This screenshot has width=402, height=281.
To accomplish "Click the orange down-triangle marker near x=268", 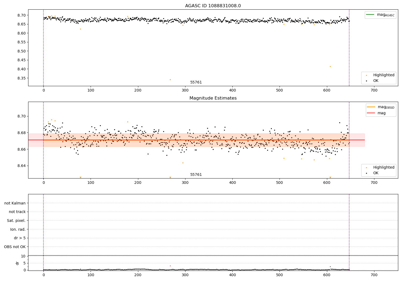I will pyautogui.click(x=170, y=177).
